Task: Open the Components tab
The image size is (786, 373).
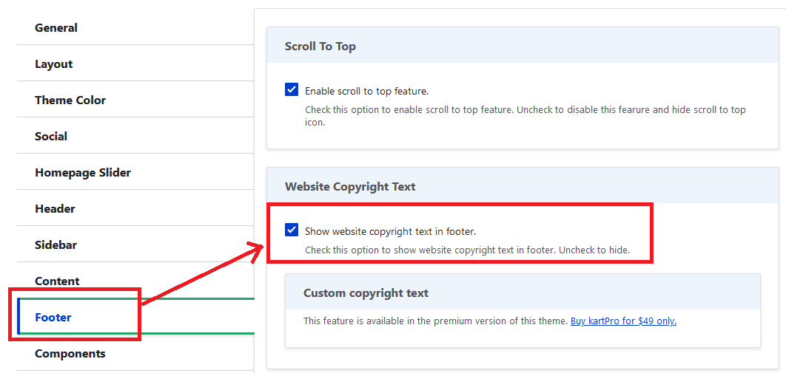Action: tap(70, 354)
